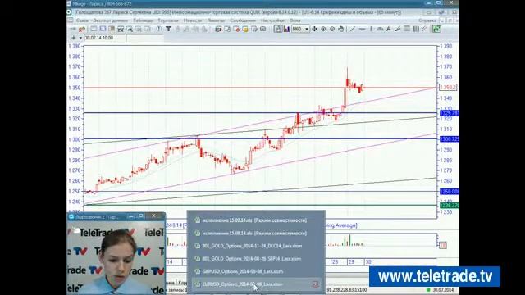This screenshot has height=295, width=525.
Task: Open исполнение 15.08.14 file from jump list
Action: tap(256, 233)
